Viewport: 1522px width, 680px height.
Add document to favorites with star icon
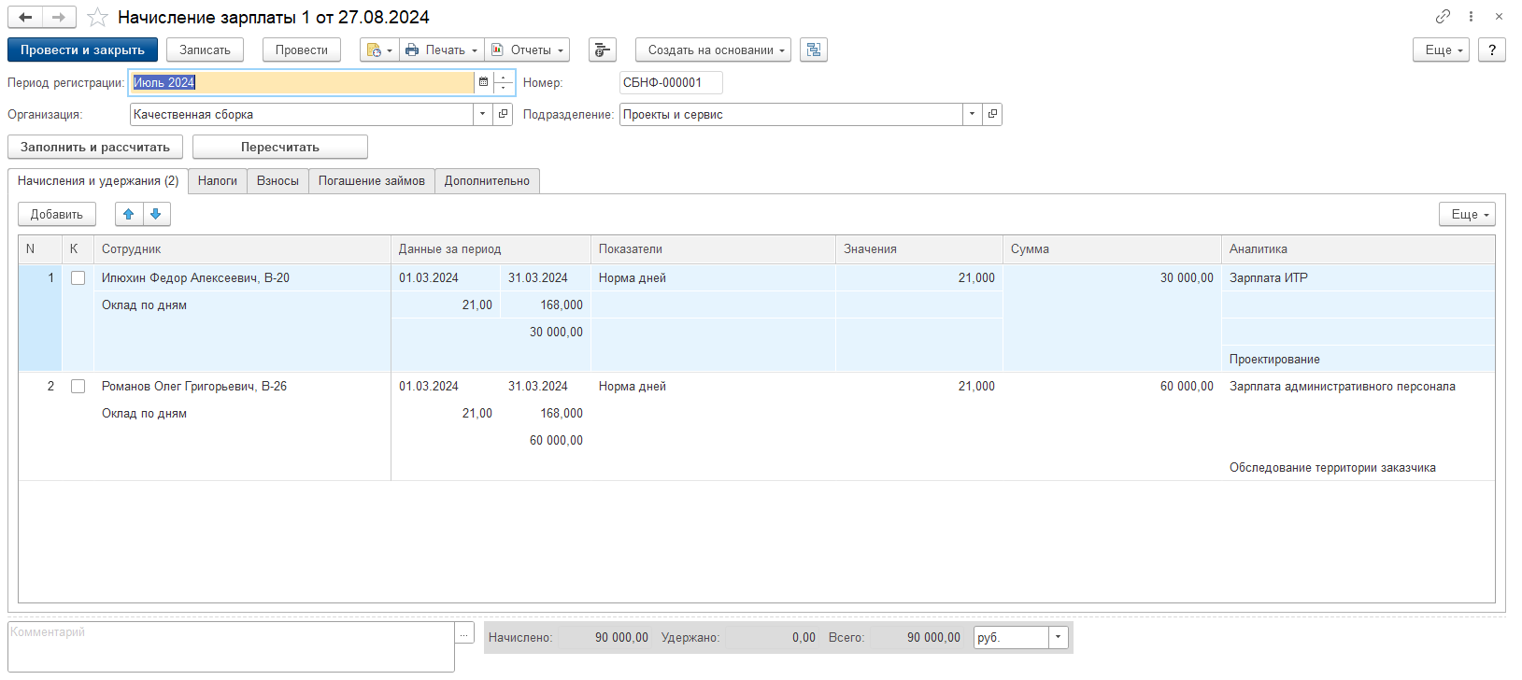pos(97,17)
